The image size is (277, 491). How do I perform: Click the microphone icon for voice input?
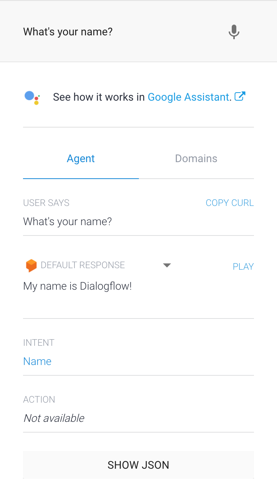click(234, 32)
